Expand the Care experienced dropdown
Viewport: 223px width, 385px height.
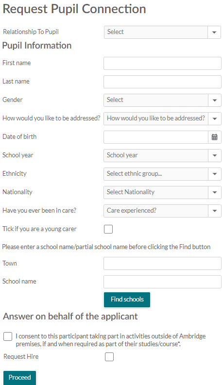tap(162, 211)
